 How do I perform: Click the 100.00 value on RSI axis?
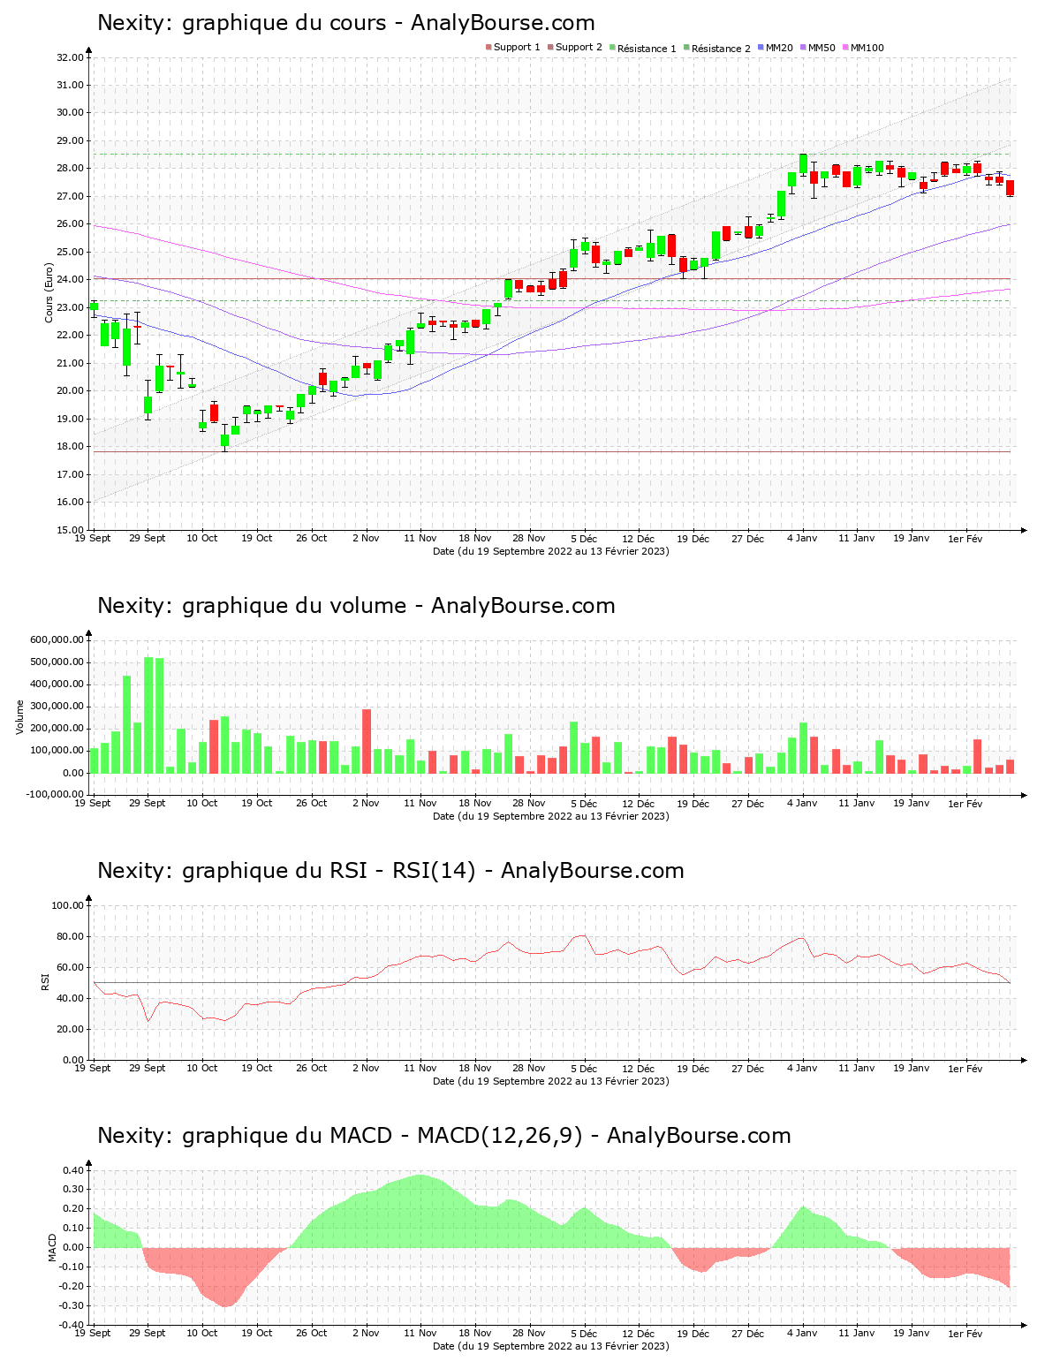[x=68, y=905]
